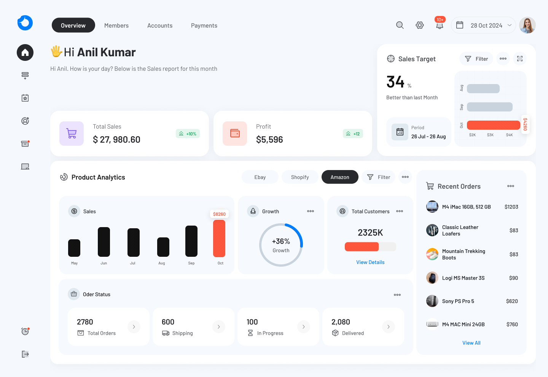Switch to the Members tab

coord(116,25)
